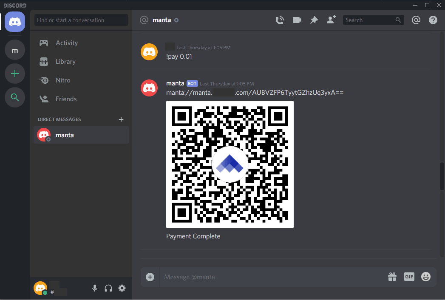This screenshot has height=300, width=445.
Task: Start a video call with manta
Action: point(297,20)
